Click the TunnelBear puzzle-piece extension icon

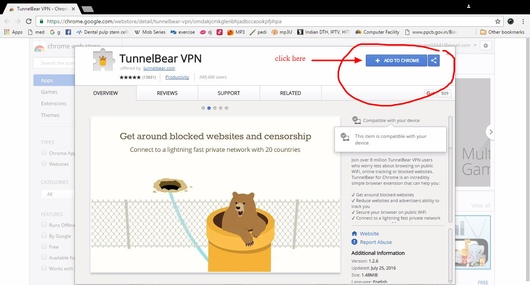(104, 60)
